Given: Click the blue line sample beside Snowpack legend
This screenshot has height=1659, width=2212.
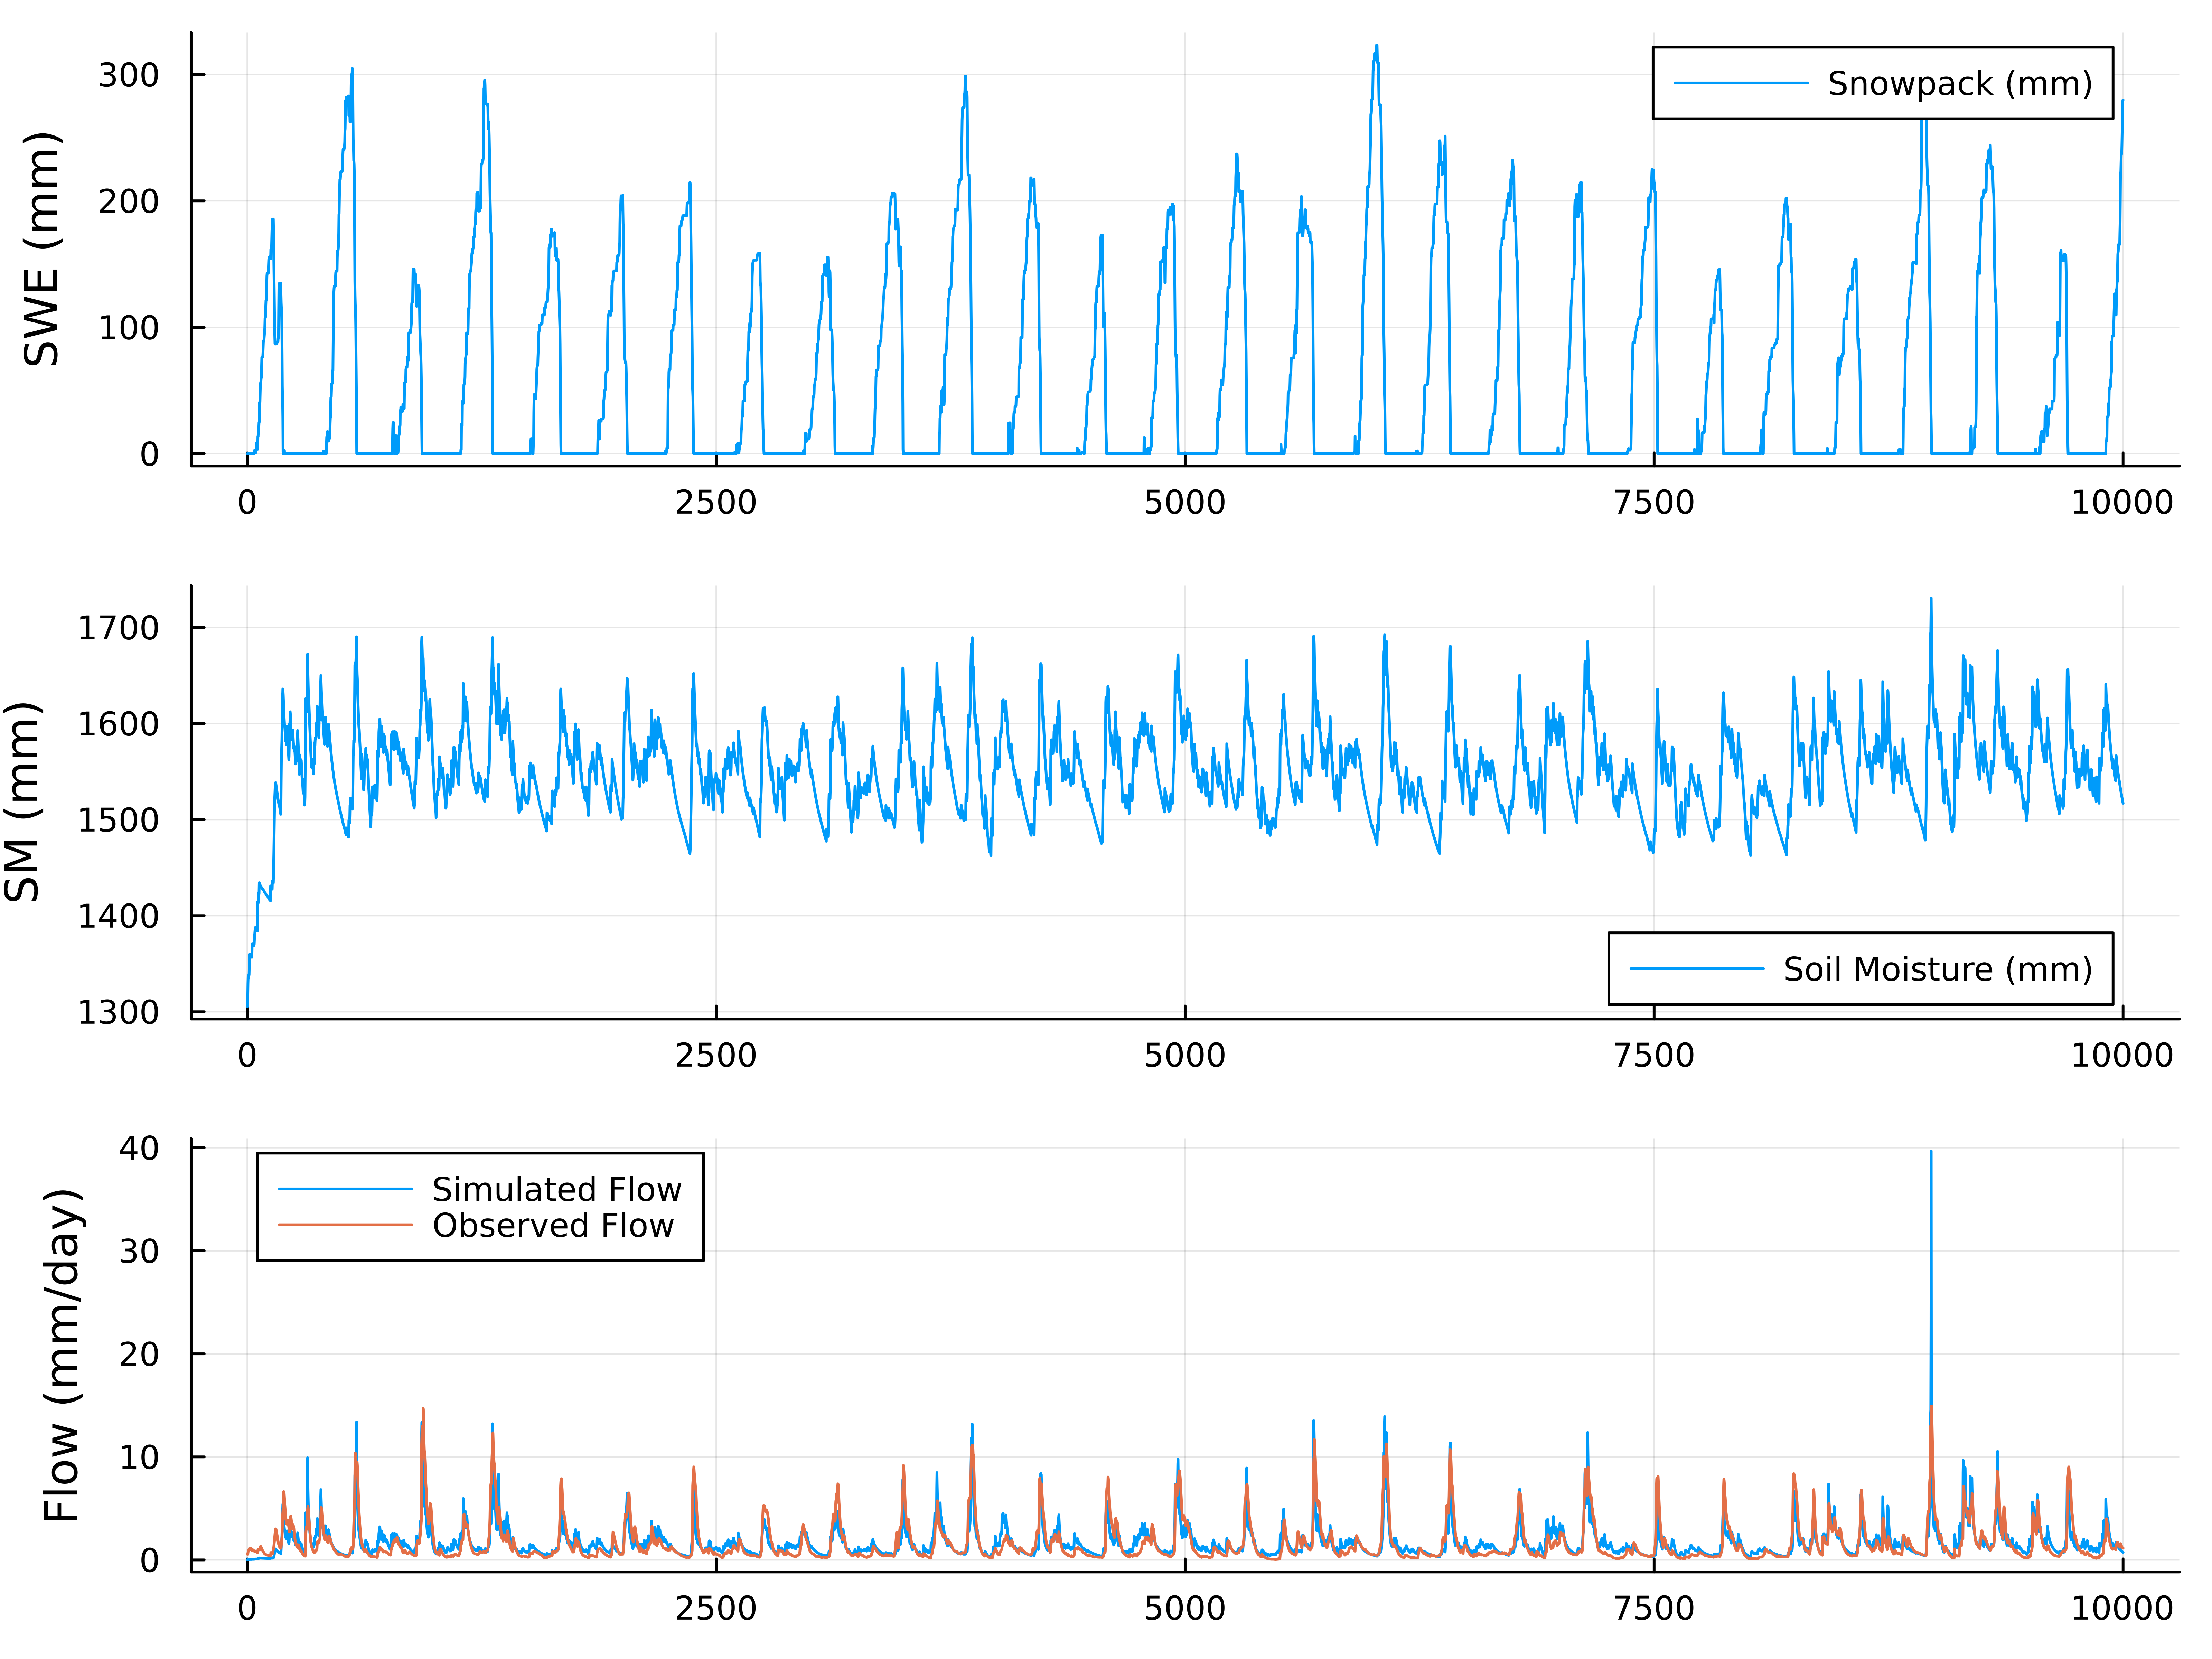Looking at the screenshot, I should [1741, 83].
